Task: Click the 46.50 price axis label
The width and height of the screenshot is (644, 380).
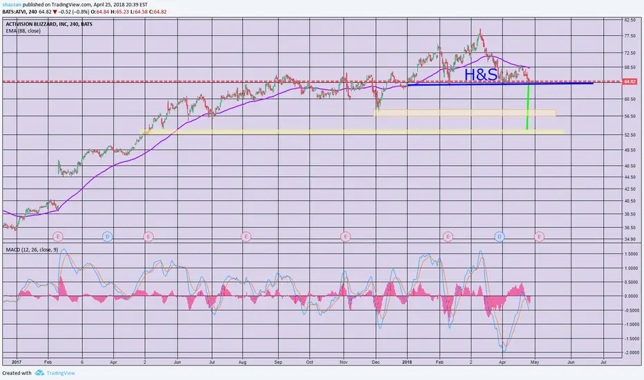Action: [x=629, y=166]
